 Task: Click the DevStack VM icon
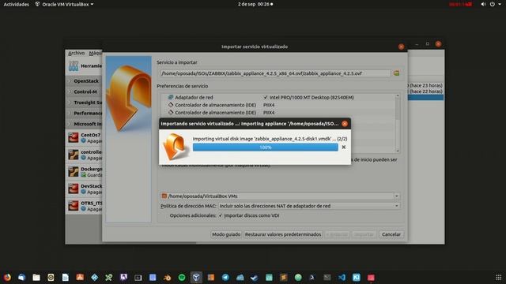pyautogui.click(x=74, y=189)
